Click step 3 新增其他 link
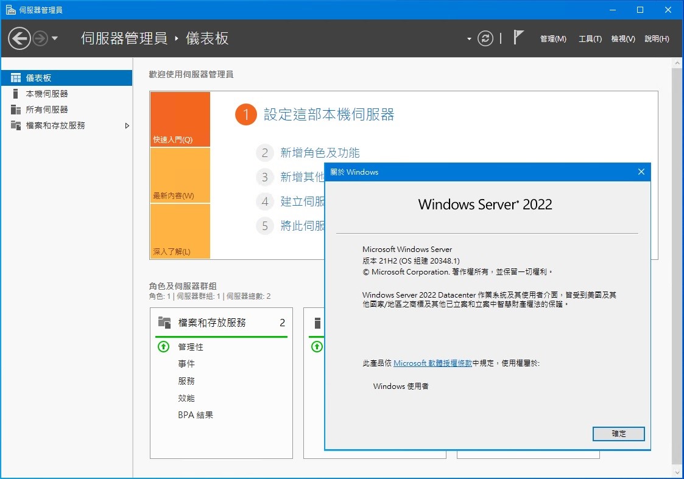 pyautogui.click(x=302, y=177)
